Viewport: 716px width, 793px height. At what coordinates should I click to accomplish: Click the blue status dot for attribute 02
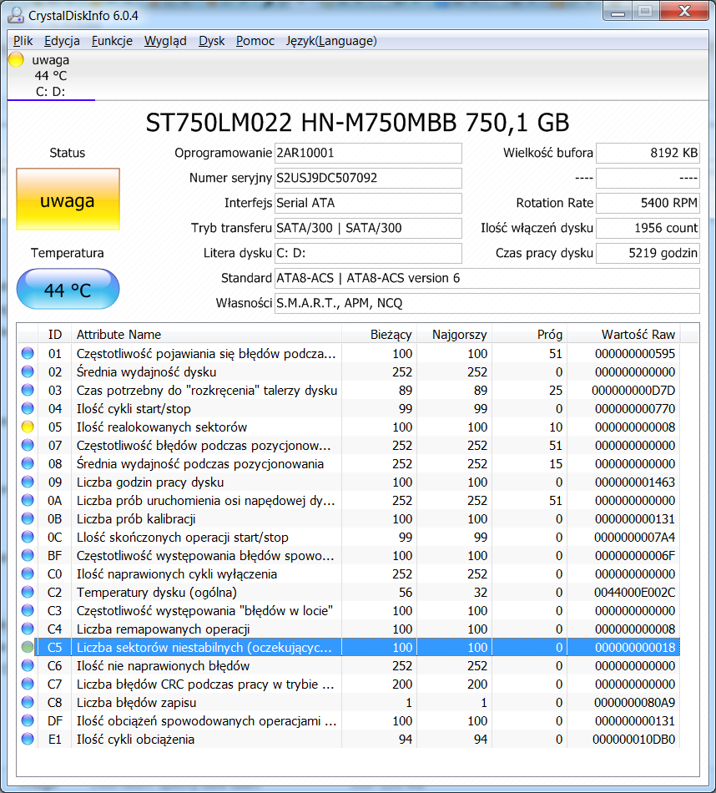point(28,371)
